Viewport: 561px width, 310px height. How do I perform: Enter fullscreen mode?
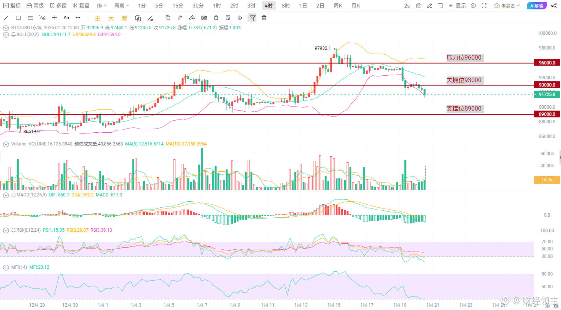(x=484, y=6)
